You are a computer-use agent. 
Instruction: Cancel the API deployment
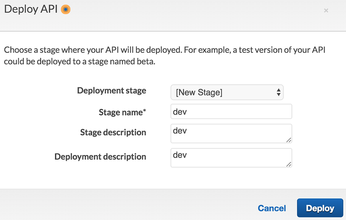[x=272, y=208]
